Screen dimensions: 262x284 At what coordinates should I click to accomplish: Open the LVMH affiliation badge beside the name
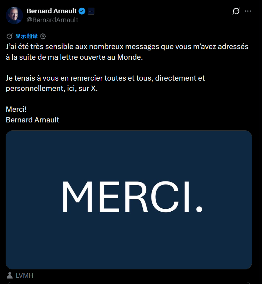[x=91, y=11]
